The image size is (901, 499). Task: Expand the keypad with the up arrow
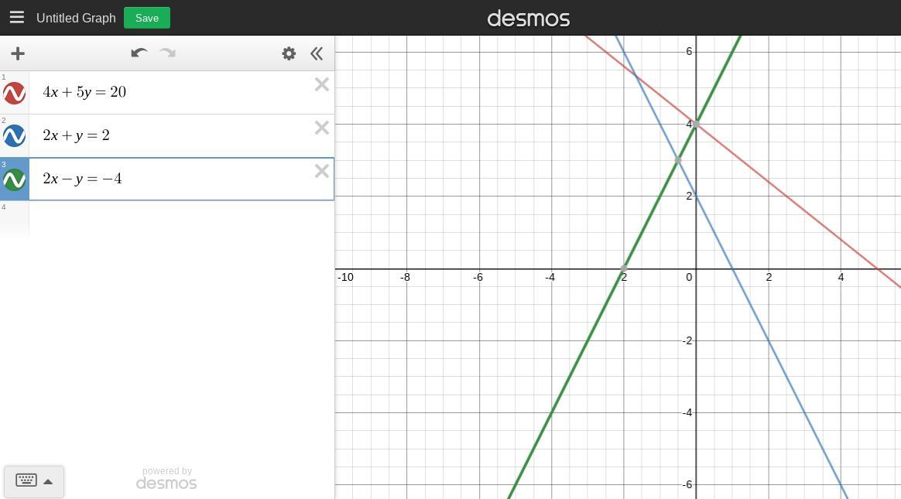tap(48, 482)
